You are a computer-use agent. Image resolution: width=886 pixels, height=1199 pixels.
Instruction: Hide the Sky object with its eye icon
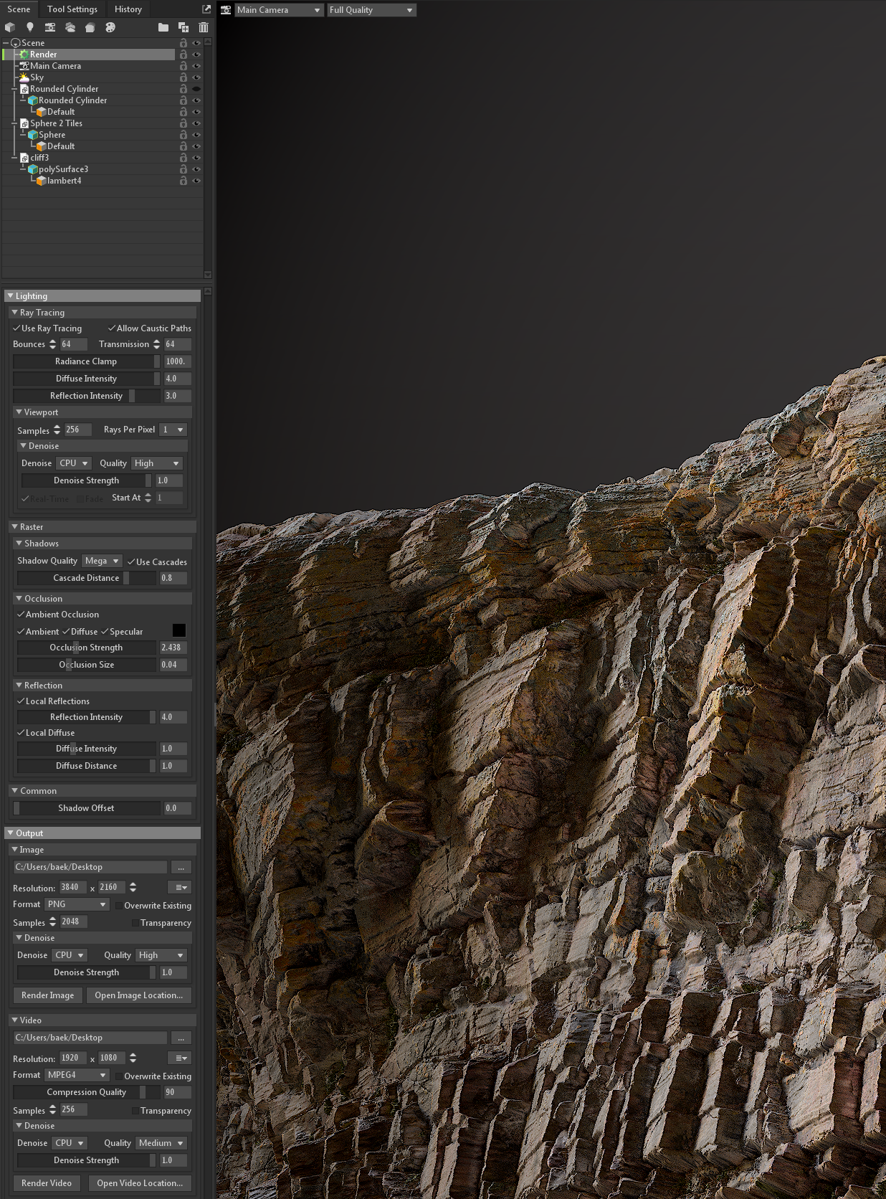pos(196,77)
